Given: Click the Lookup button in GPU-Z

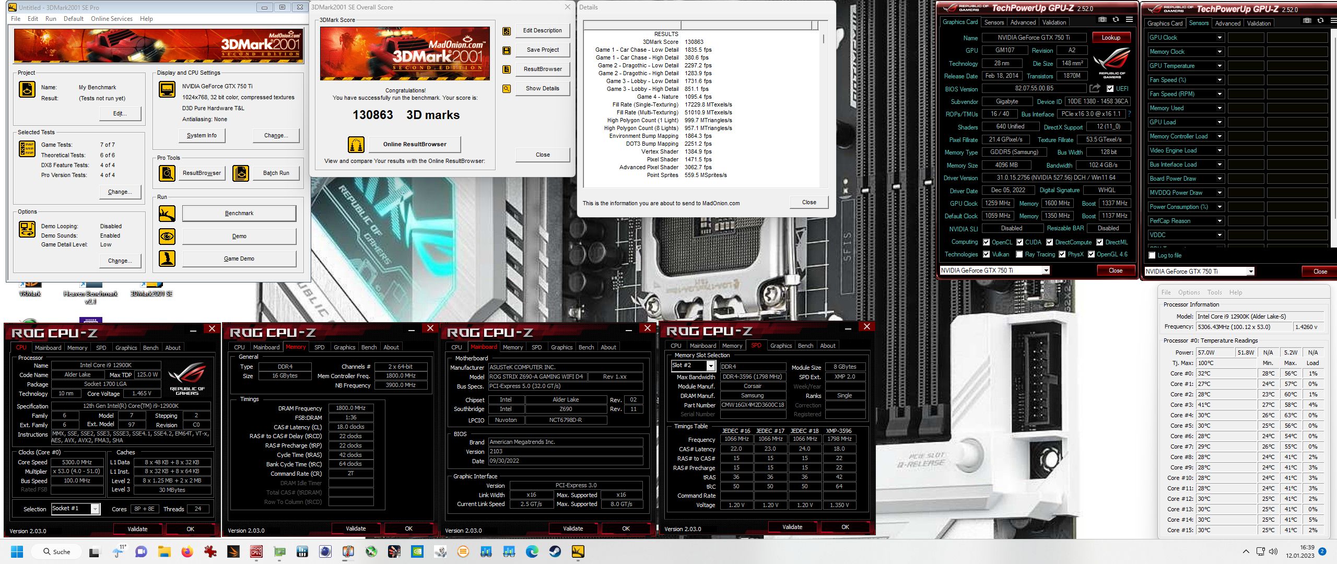Looking at the screenshot, I should point(1111,38).
